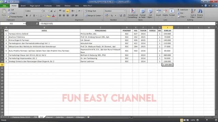Apply the red font color swatch

53,16
